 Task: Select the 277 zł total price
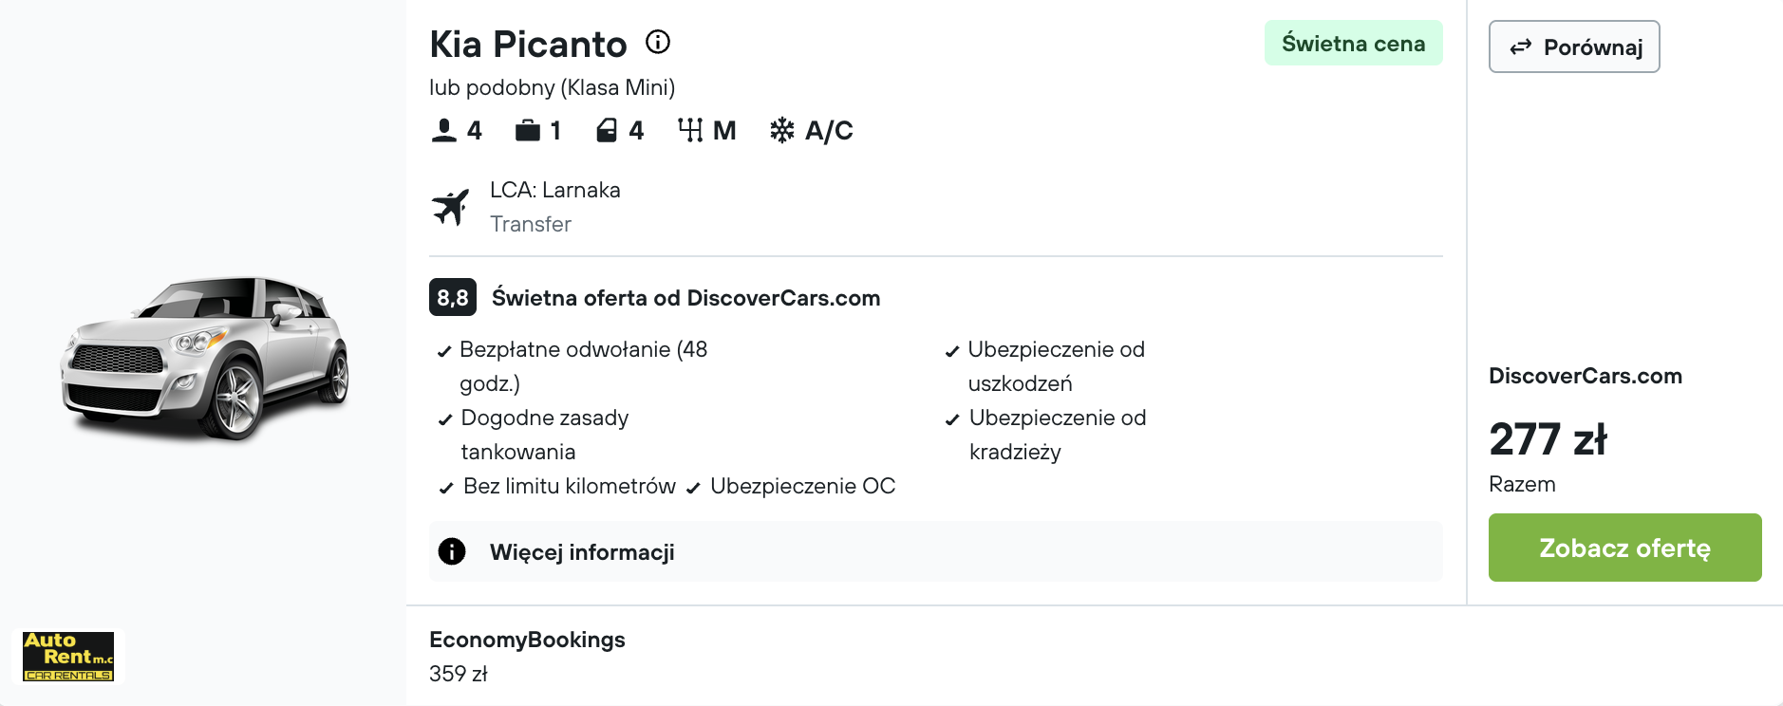(x=1548, y=438)
